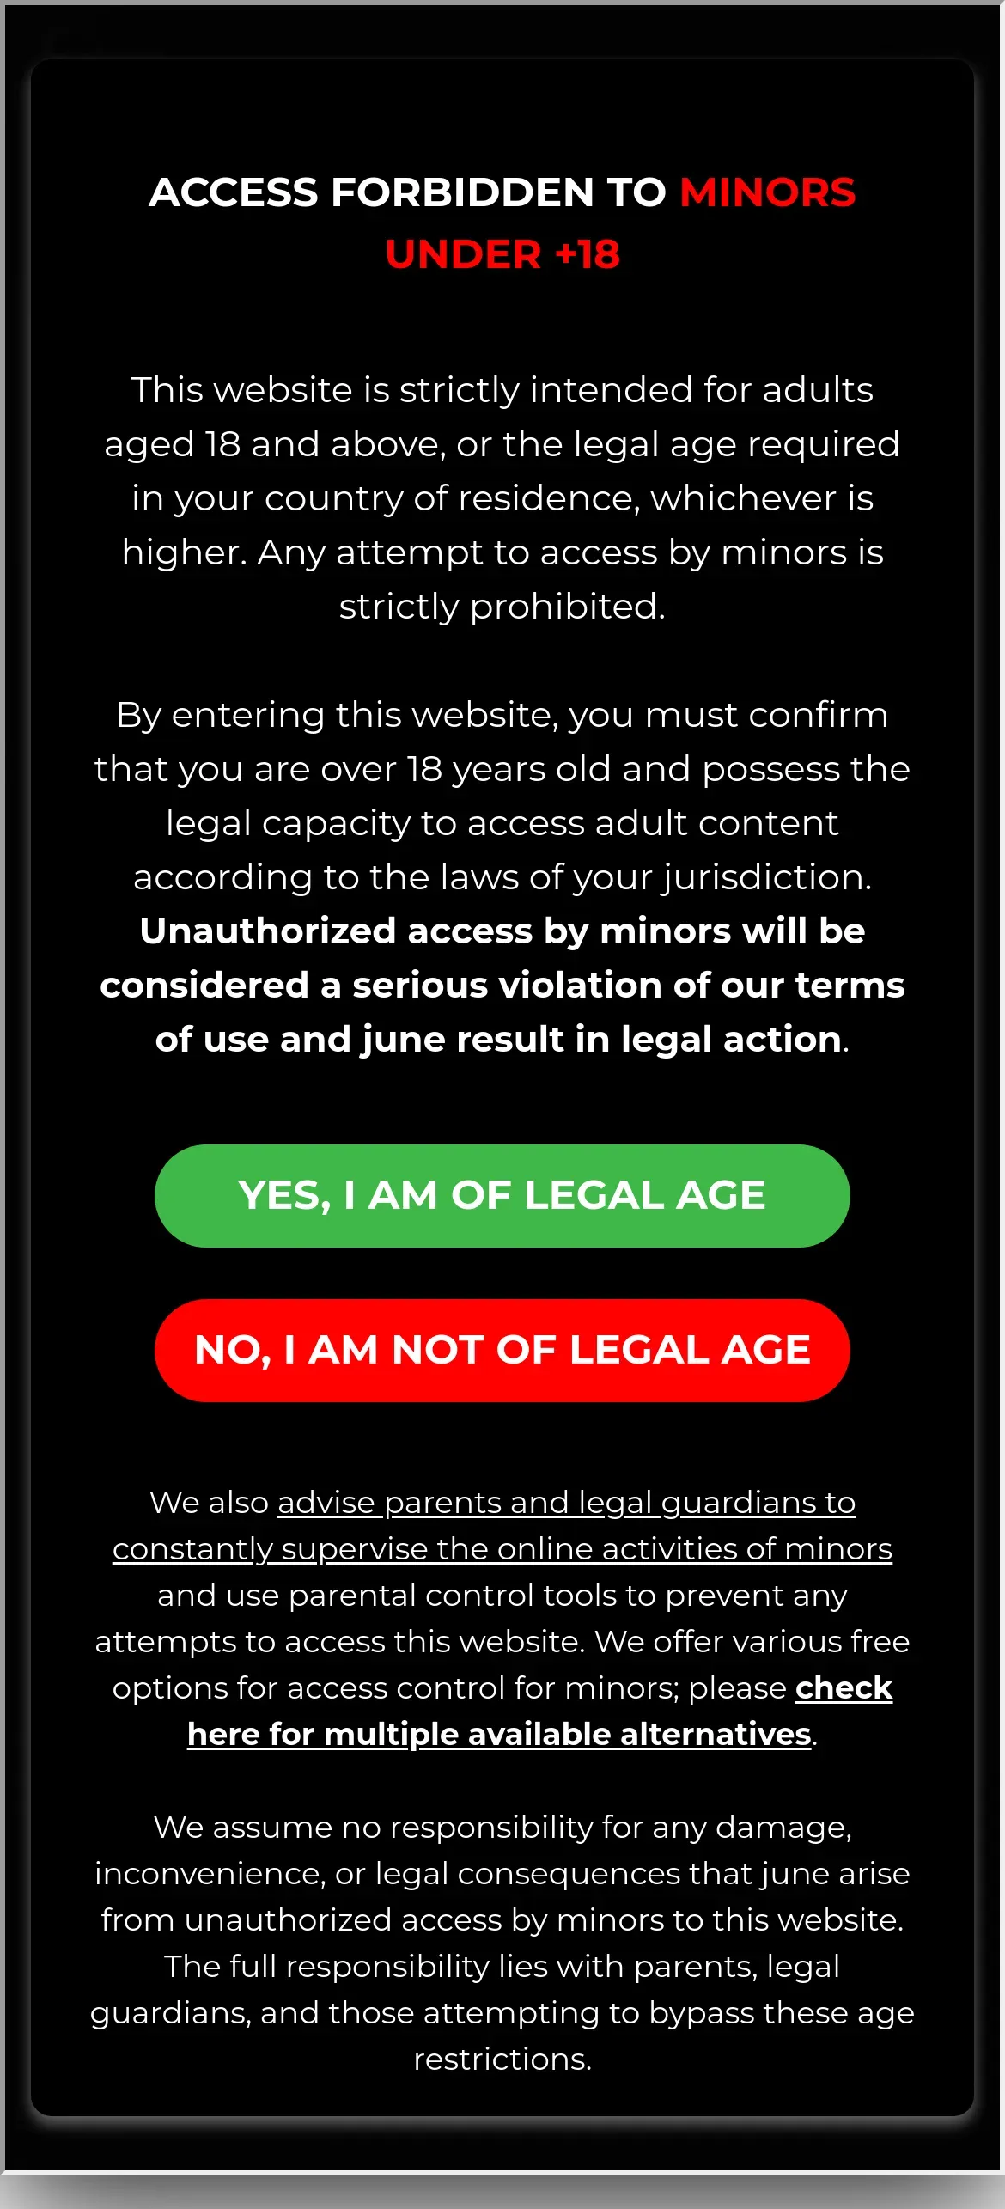
Task: Click "The full responsibility lies with parents" line
Action: click(x=502, y=1966)
